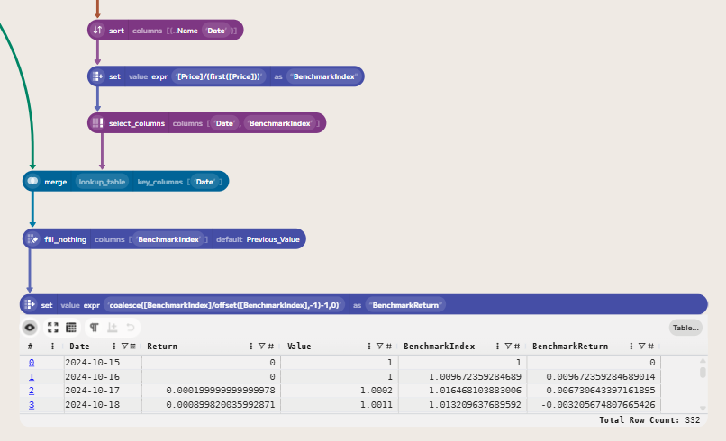Click the table grid view icon
Image resolution: width=726 pixels, height=441 pixels.
(71, 328)
